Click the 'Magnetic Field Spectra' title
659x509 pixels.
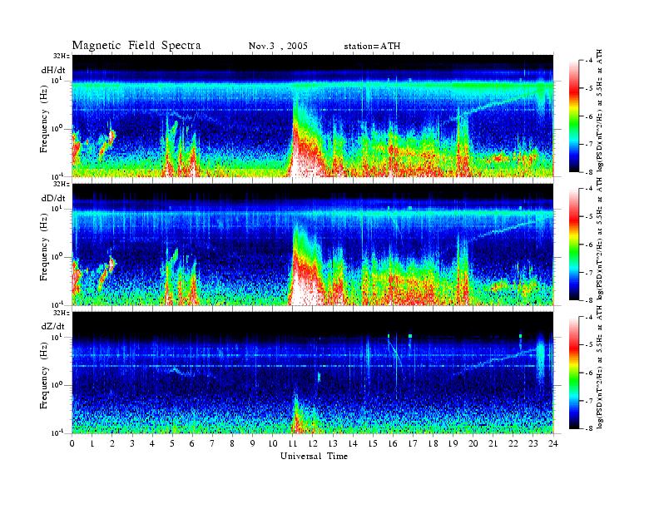click(x=136, y=46)
